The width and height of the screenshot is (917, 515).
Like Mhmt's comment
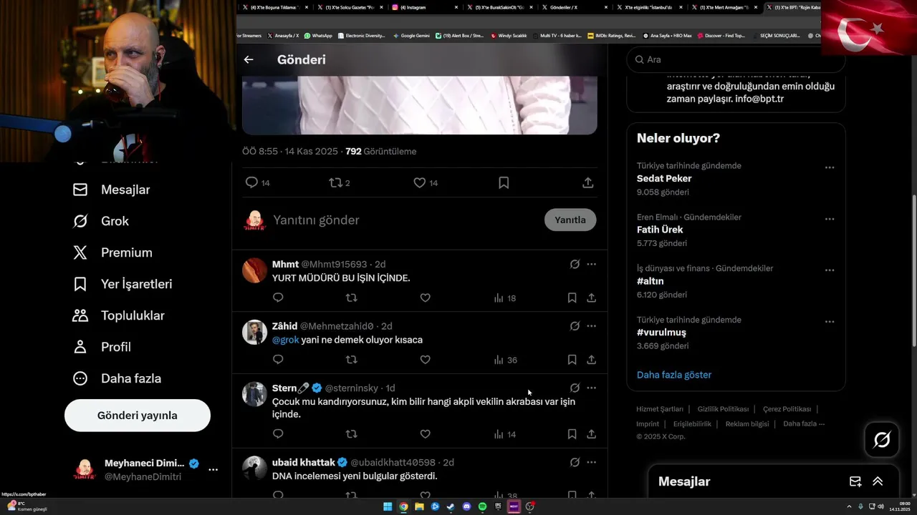[x=425, y=298]
